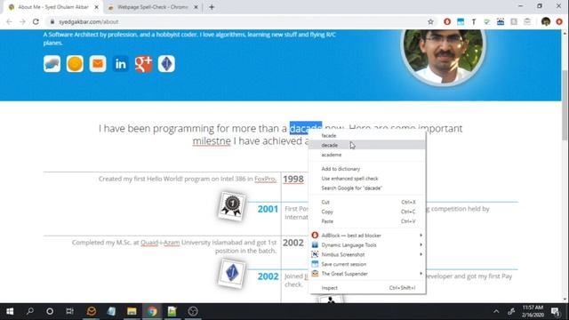This screenshot has height=320, width=569.
Task: Select Copy in the context menu
Action: coord(367,212)
